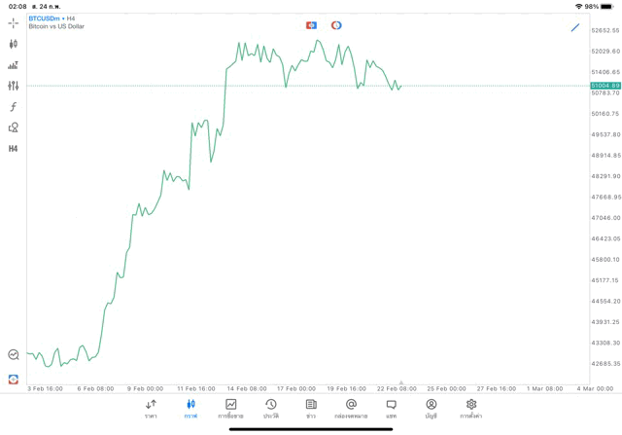Switch to the ราคา quotes tab

(x=151, y=409)
